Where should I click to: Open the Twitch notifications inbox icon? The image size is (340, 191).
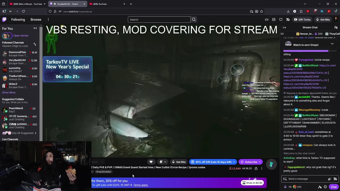274,20
